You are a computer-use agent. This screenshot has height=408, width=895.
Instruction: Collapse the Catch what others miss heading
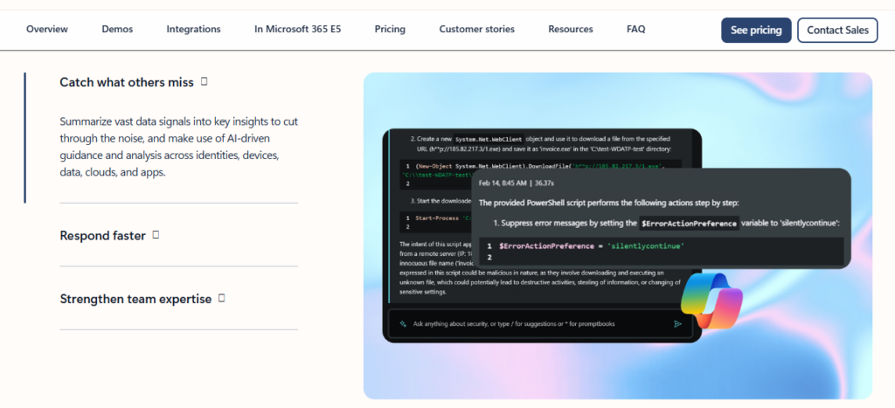pyautogui.click(x=127, y=82)
